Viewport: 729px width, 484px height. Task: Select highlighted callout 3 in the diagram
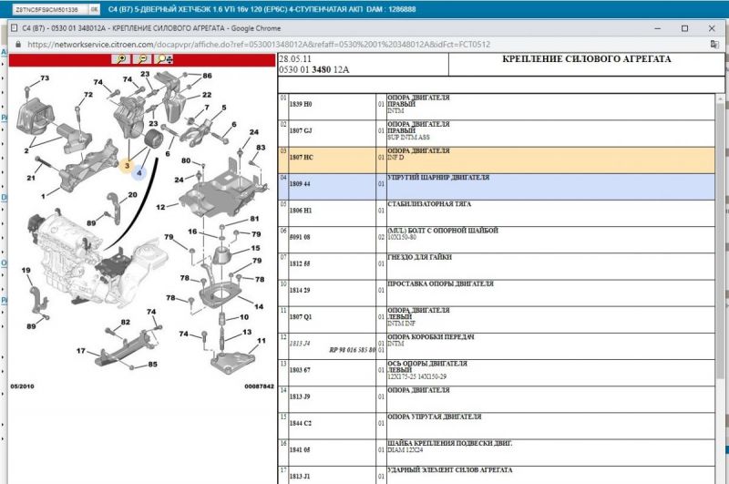click(127, 167)
